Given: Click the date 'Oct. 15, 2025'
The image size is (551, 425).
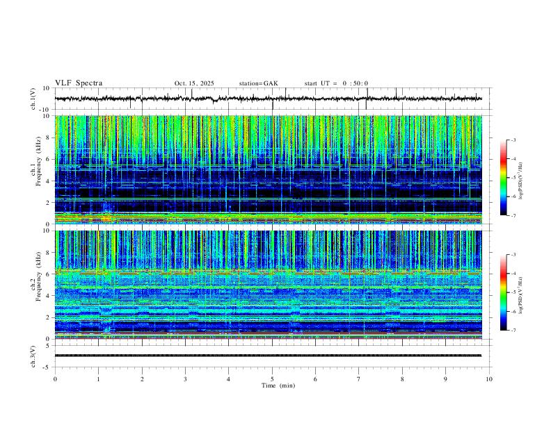Looking at the screenshot, I should click(194, 83).
